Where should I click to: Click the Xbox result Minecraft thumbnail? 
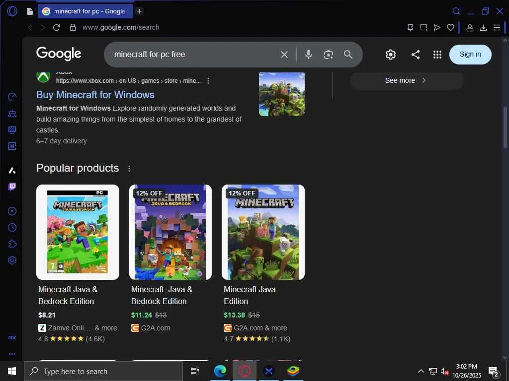click(x=281, y=94)
